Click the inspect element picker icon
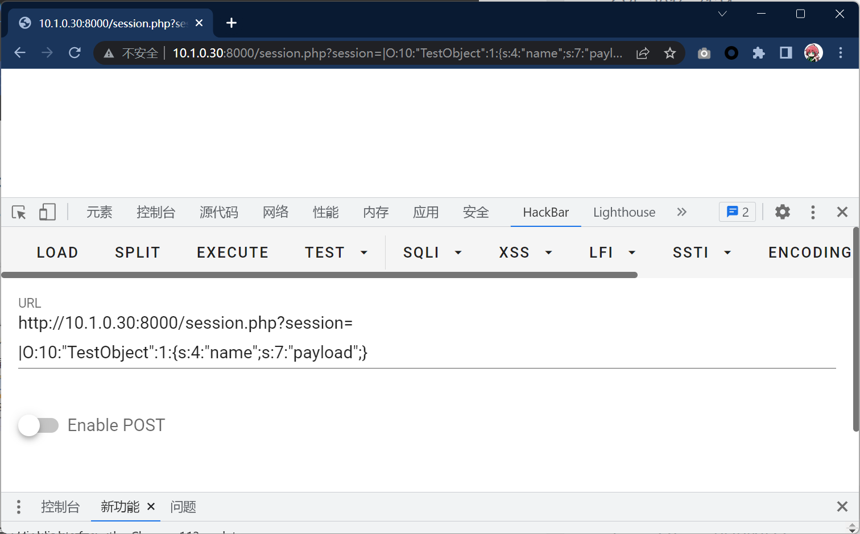This screenshot has height=534, width=860. point(19,212)
